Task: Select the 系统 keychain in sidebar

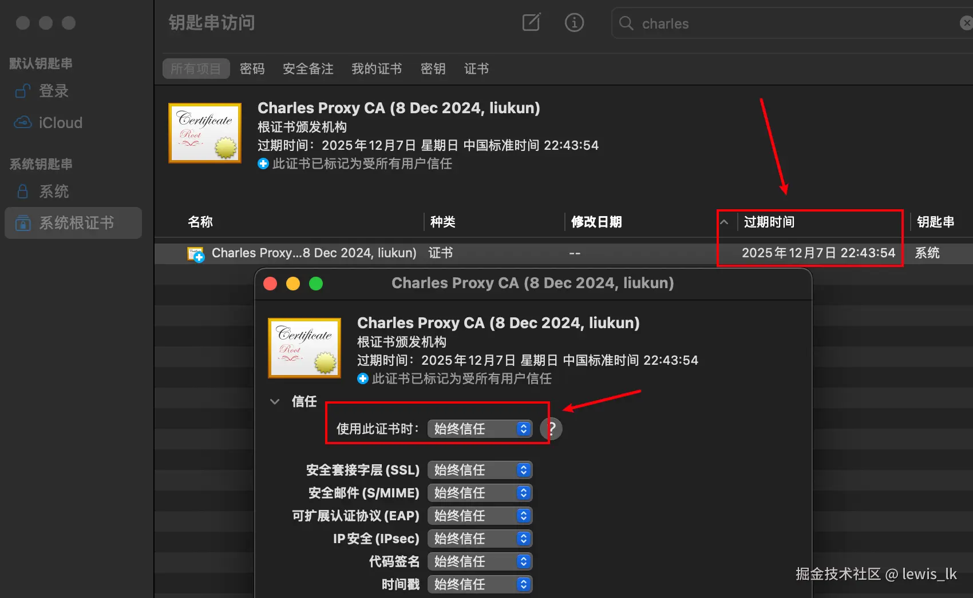Action: pyautogui.click(x=73, y=192)
